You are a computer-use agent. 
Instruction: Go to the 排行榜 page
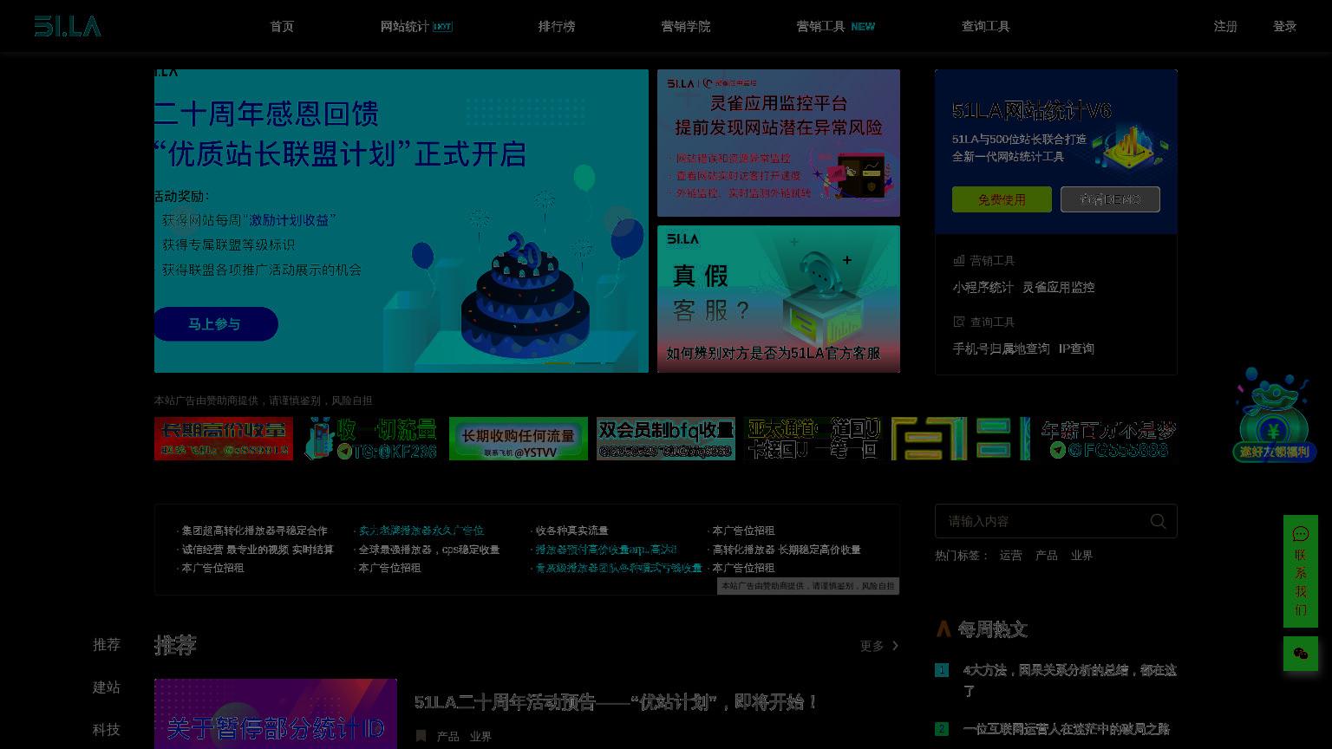pos(557,26)
